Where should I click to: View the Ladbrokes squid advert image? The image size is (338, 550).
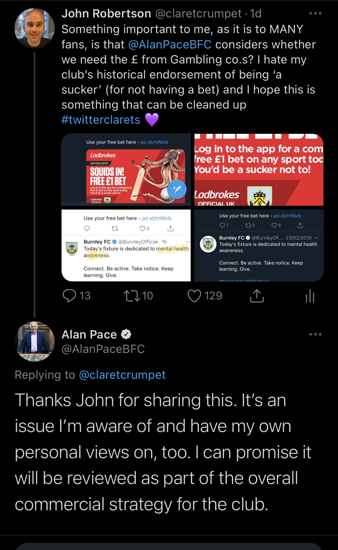(126, 170)
